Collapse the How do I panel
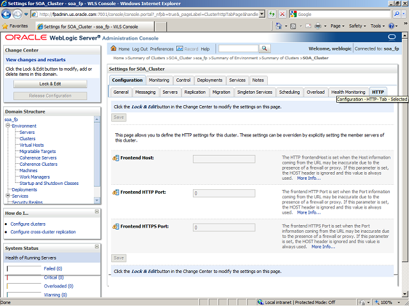 (x=96, y=212)
